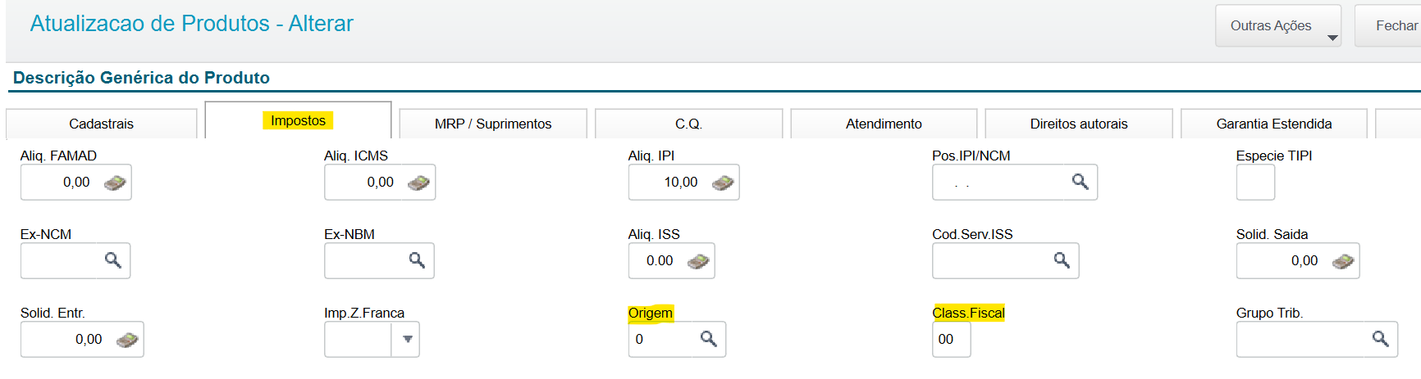The height and width of the screenshot is (379, 1421).
Task: Focus the Especie TIPI input box
Action: click(1255, 182)
